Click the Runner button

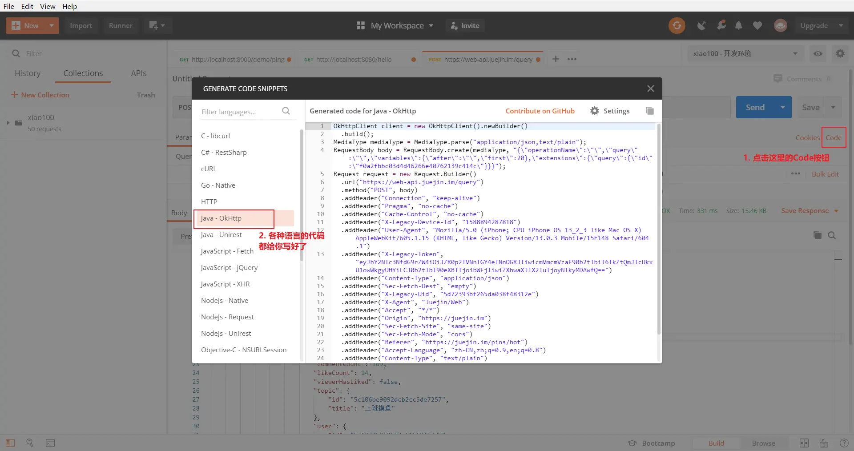pyautogui.click(x=121, y=25)
